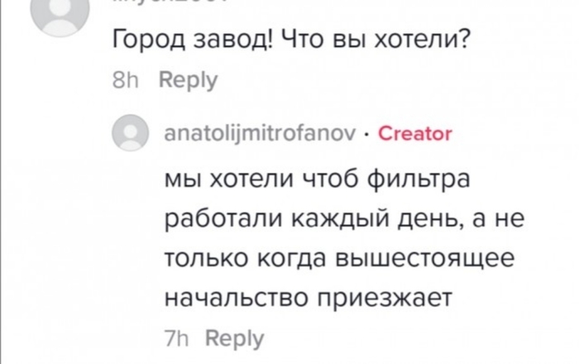The image size is (579, 364).
Task: Reply to the "Город завод!" comment
Action: coord(188,81)
